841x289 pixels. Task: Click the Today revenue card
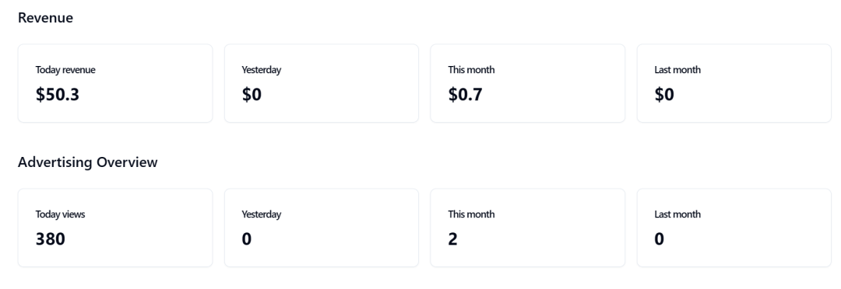click(115, 83)
